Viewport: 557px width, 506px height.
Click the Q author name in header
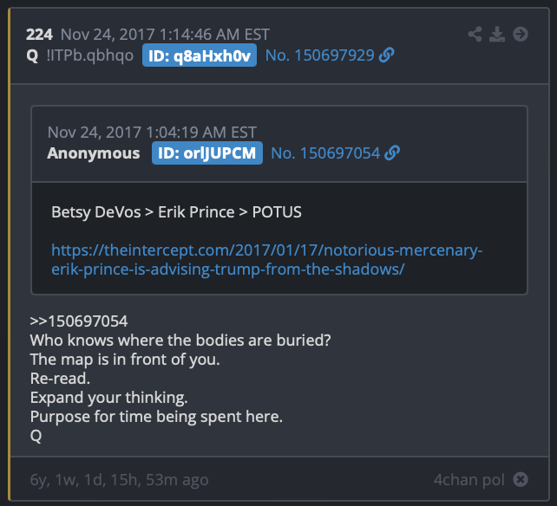[32, 55]
